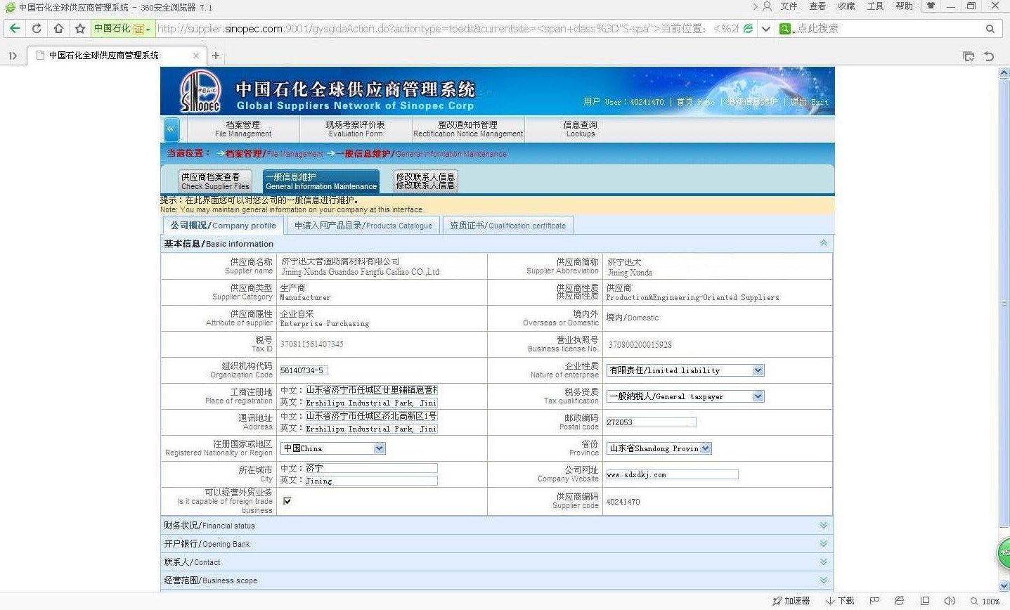Open 档案管理 File Management menu
This screenshot has width=1010, height=610.
(x=243, y=129)
